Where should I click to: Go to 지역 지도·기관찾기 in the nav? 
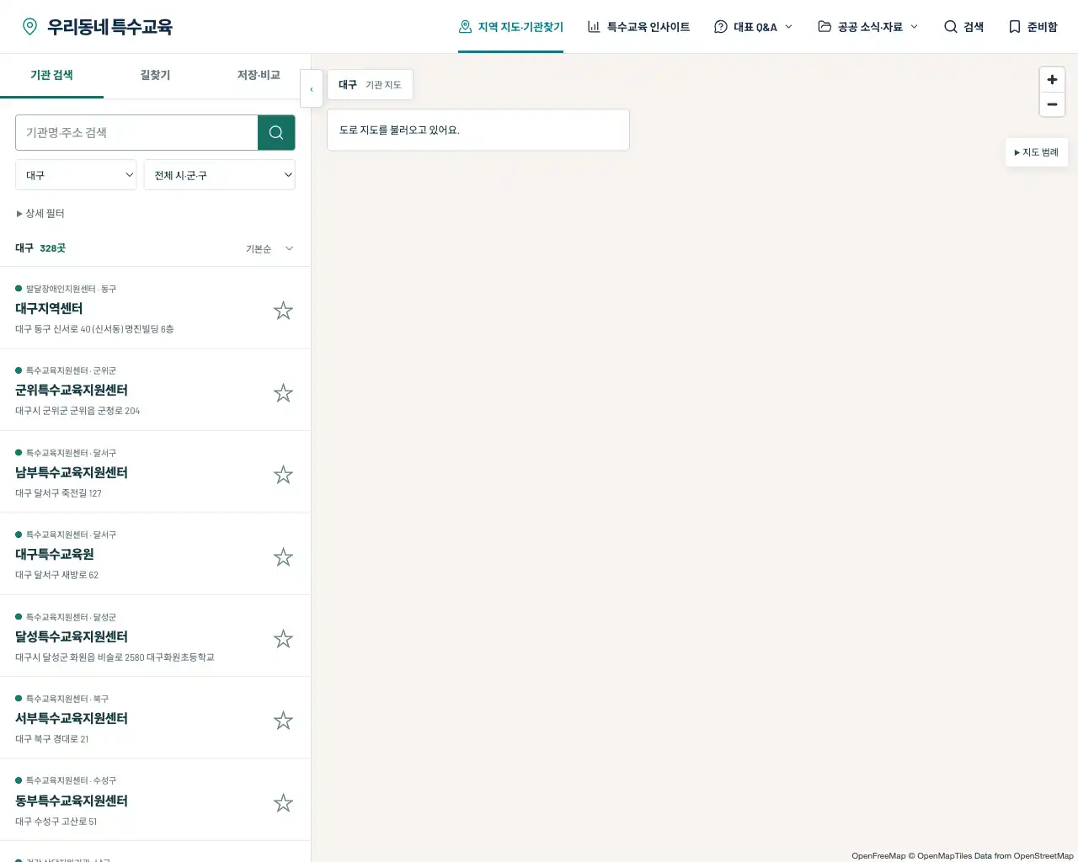coord(510,27)
